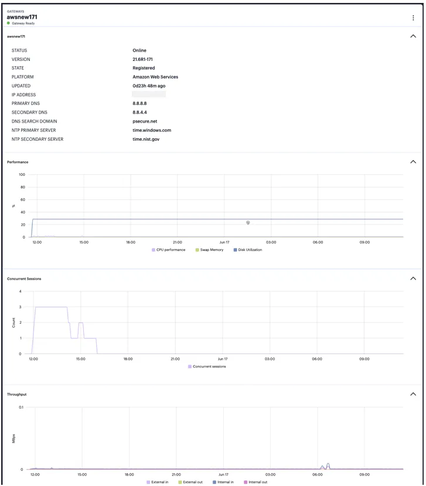Select the Online status value
Screen dimensions: 426x486
click(x=139, y=50)
